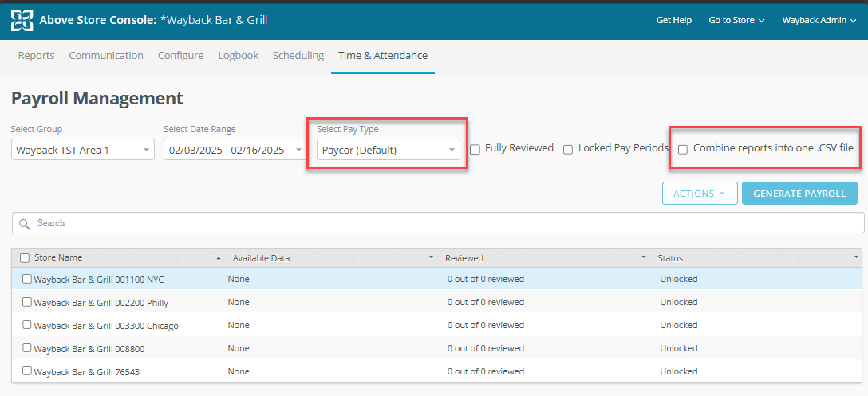This screenshot has width=868, height=396.
Task: Open the Communication tab
Action: click(x=106, y=55)
